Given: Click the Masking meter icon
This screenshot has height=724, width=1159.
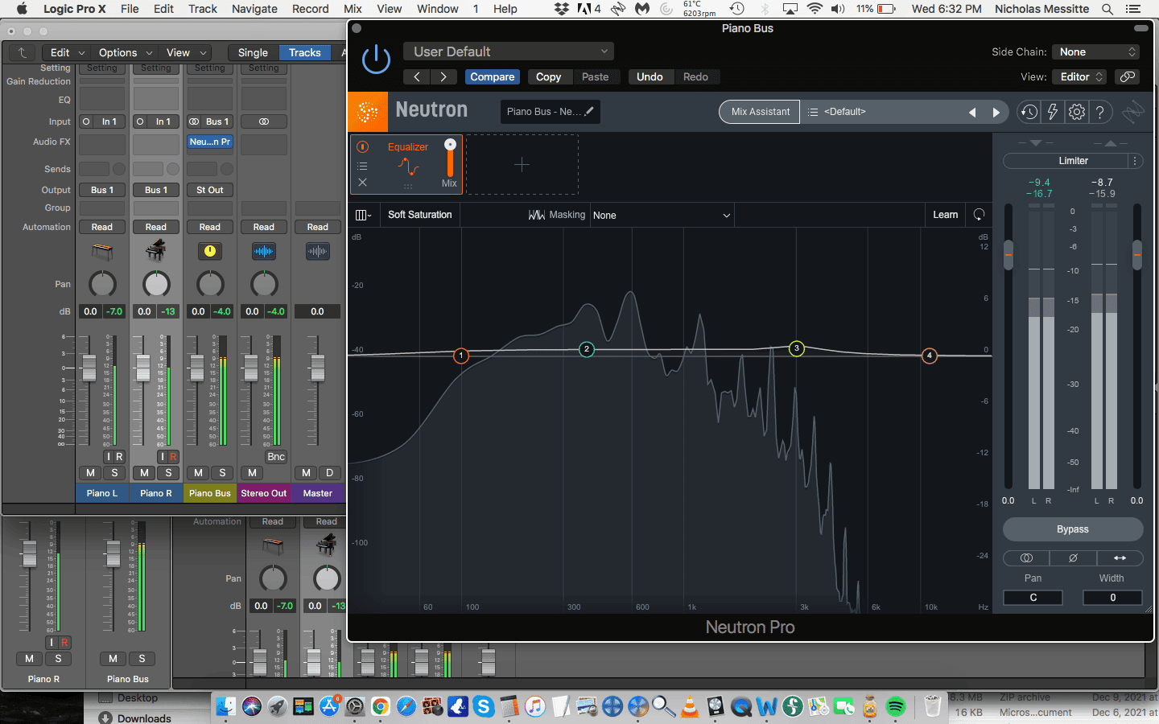Looking at the screenshot, I should click(537, 215).
